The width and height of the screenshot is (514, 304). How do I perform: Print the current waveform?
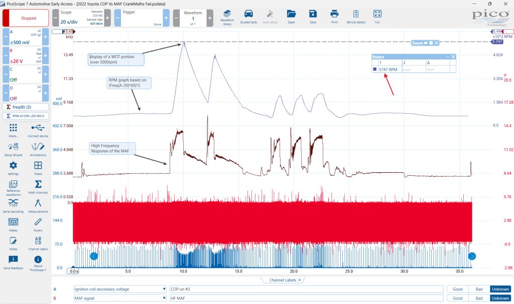pos(334,17)
